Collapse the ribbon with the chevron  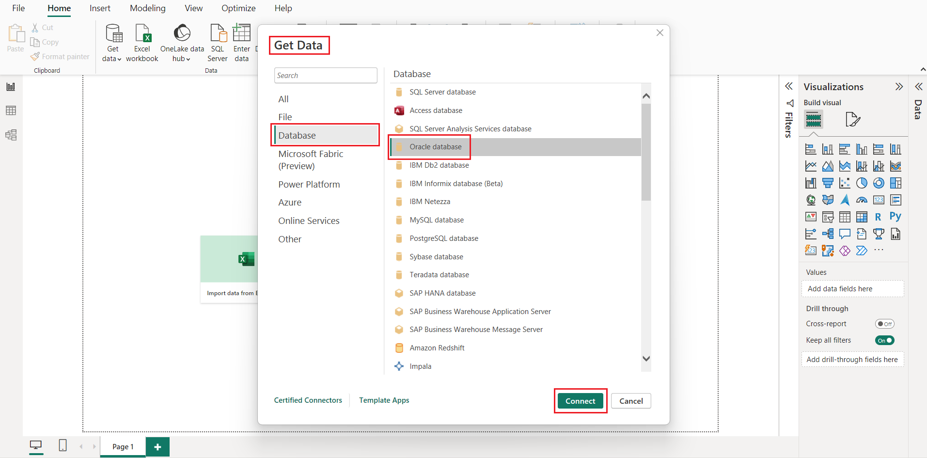923,70
